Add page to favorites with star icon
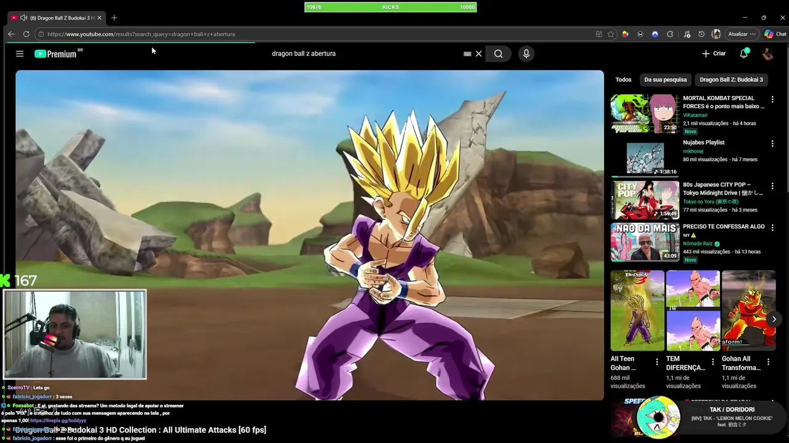This screenshot has width=789, height=443. 611,34
